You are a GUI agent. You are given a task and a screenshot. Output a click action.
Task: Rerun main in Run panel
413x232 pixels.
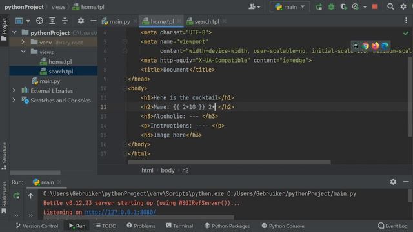click(16, 196)
